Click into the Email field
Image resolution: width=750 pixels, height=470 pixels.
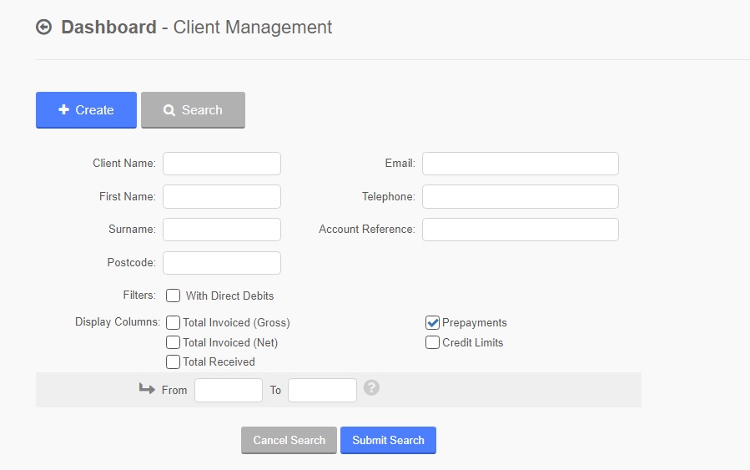pos(521,164)
